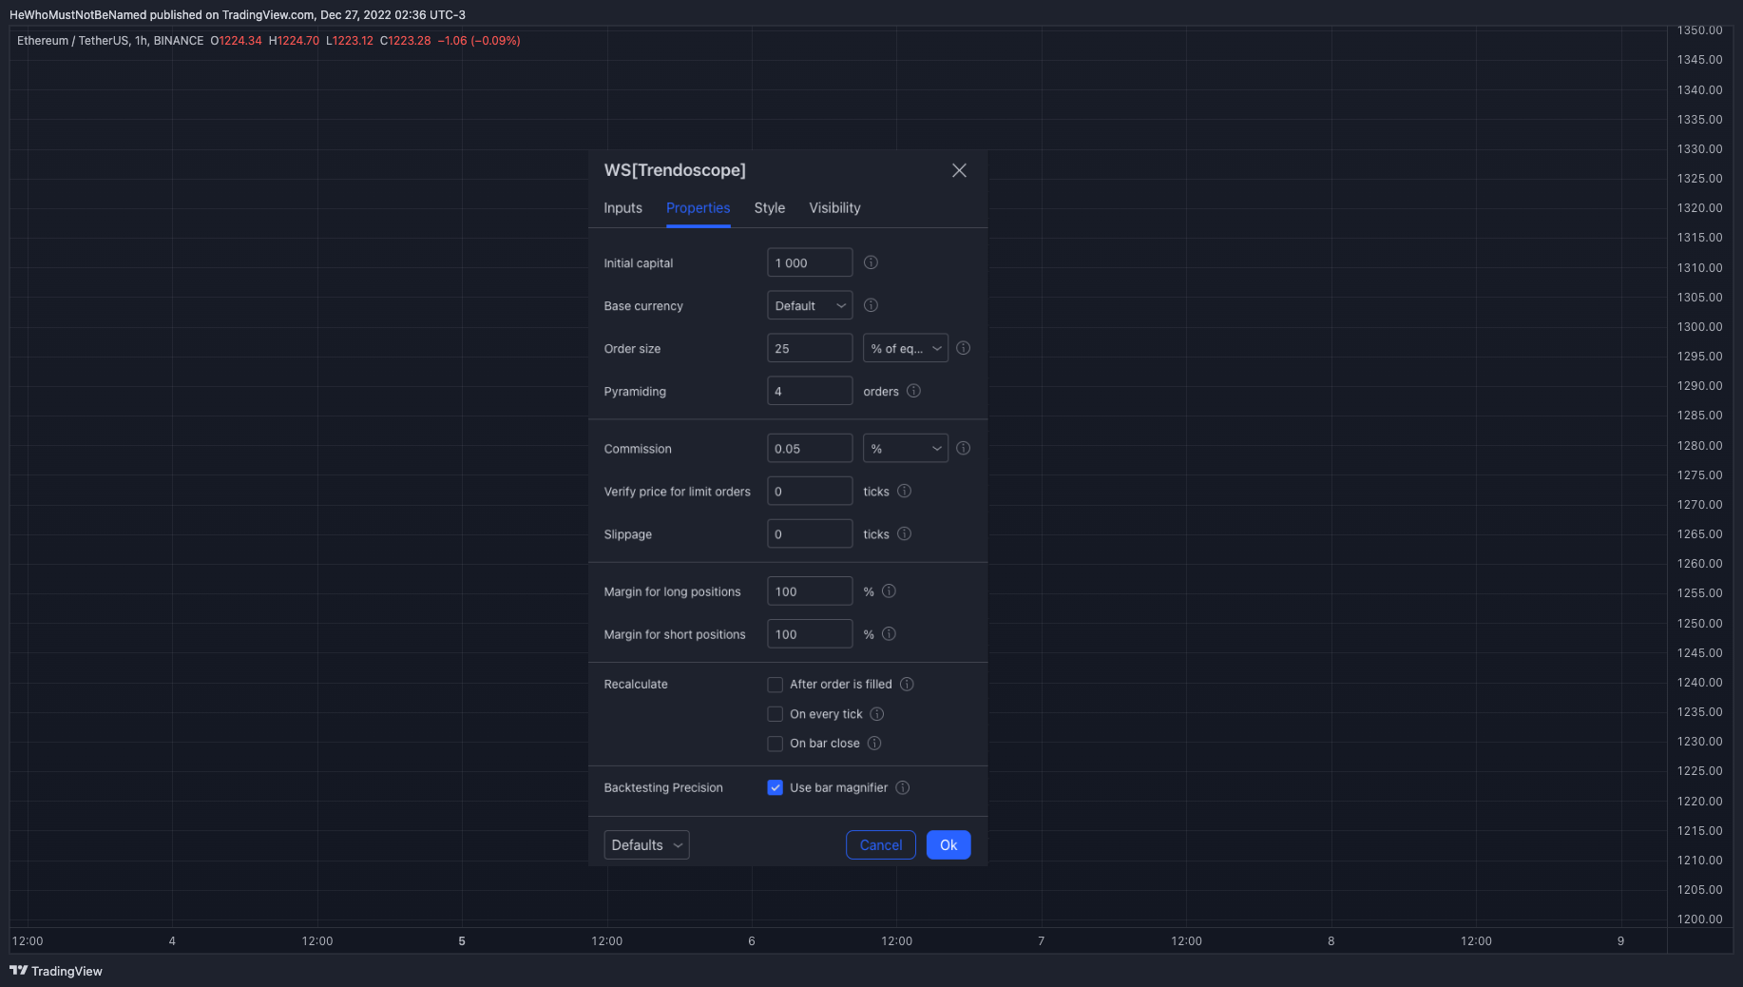Show info for Use bar magnifier
The height and width of the screenshot is (987, 1743).
point(903,787)
